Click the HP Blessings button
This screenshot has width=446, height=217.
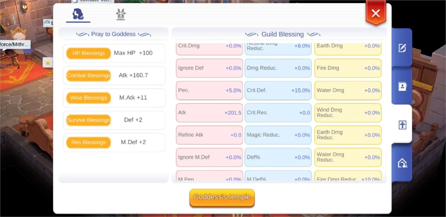(x=89, y=53)
